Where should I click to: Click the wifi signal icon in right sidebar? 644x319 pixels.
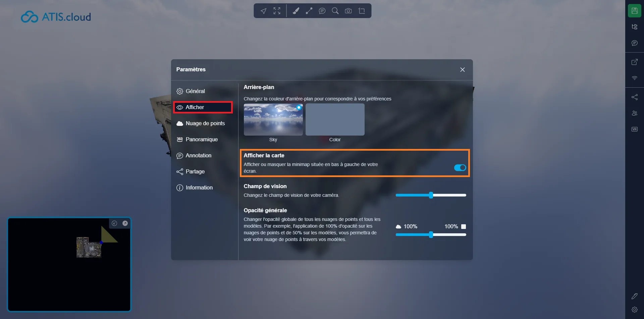[634, 78]
